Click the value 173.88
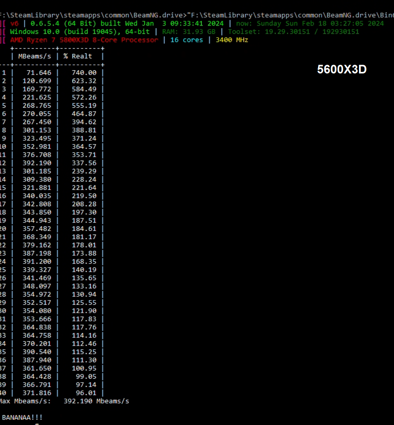The image size is (394, 425). (84, 253)
